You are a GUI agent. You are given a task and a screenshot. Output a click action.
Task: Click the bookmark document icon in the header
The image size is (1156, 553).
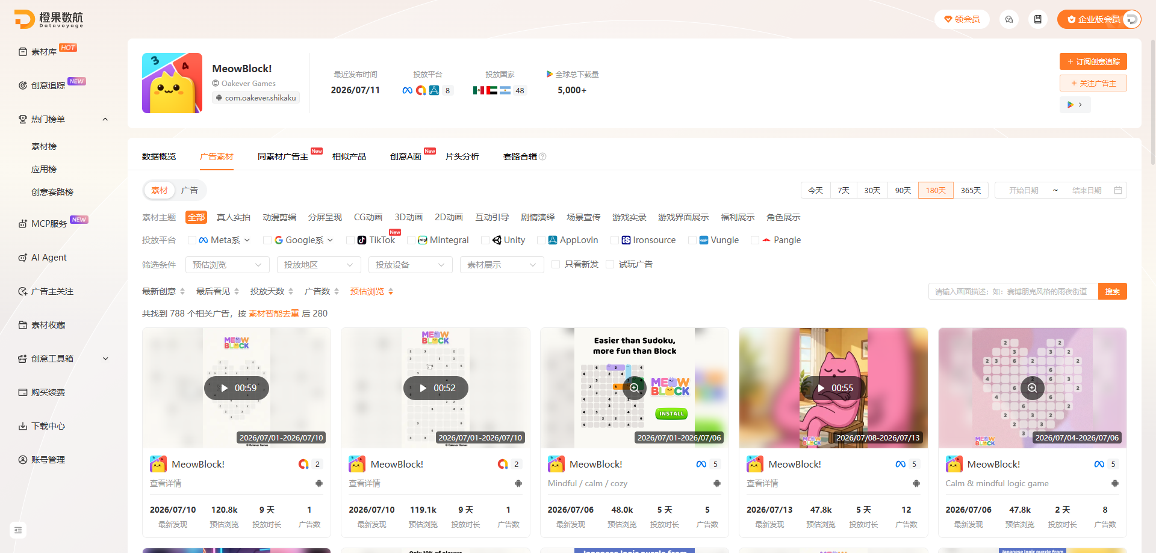pyautogui.click(x=1038, y=19)
